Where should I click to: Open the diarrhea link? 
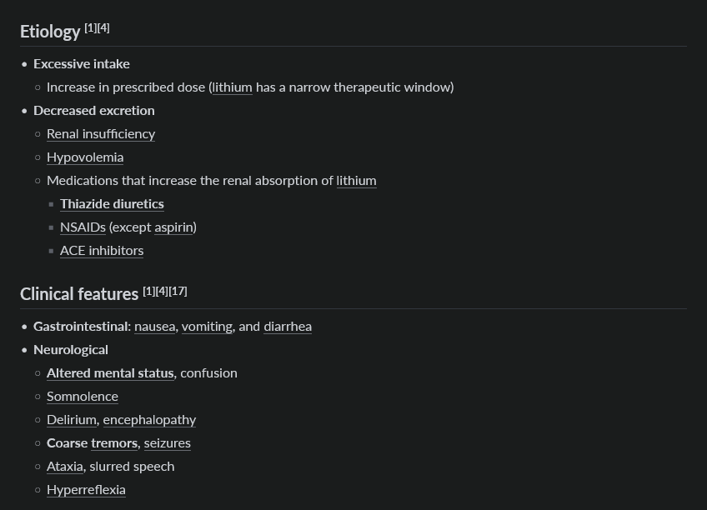[x=288, y=327]
